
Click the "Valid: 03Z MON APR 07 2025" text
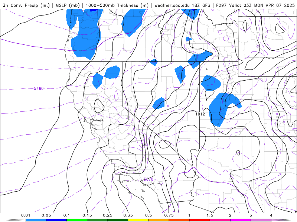pyautogui.click(x=262, y=5)
